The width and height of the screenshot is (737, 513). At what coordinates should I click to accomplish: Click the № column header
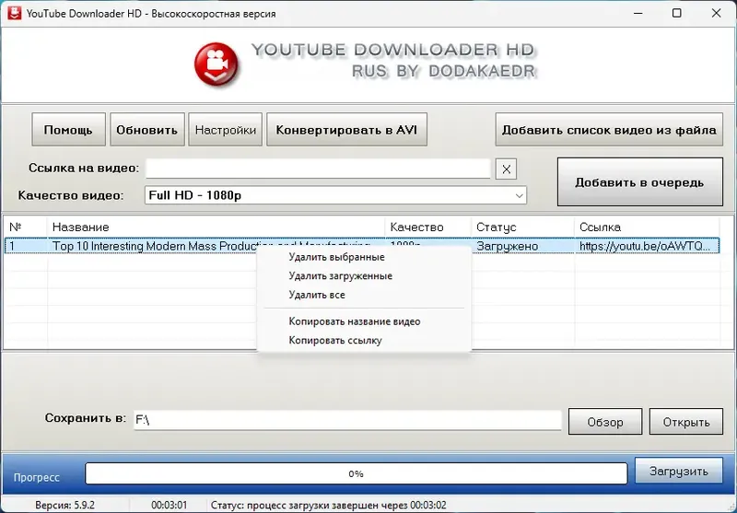(x=26, y=227)
